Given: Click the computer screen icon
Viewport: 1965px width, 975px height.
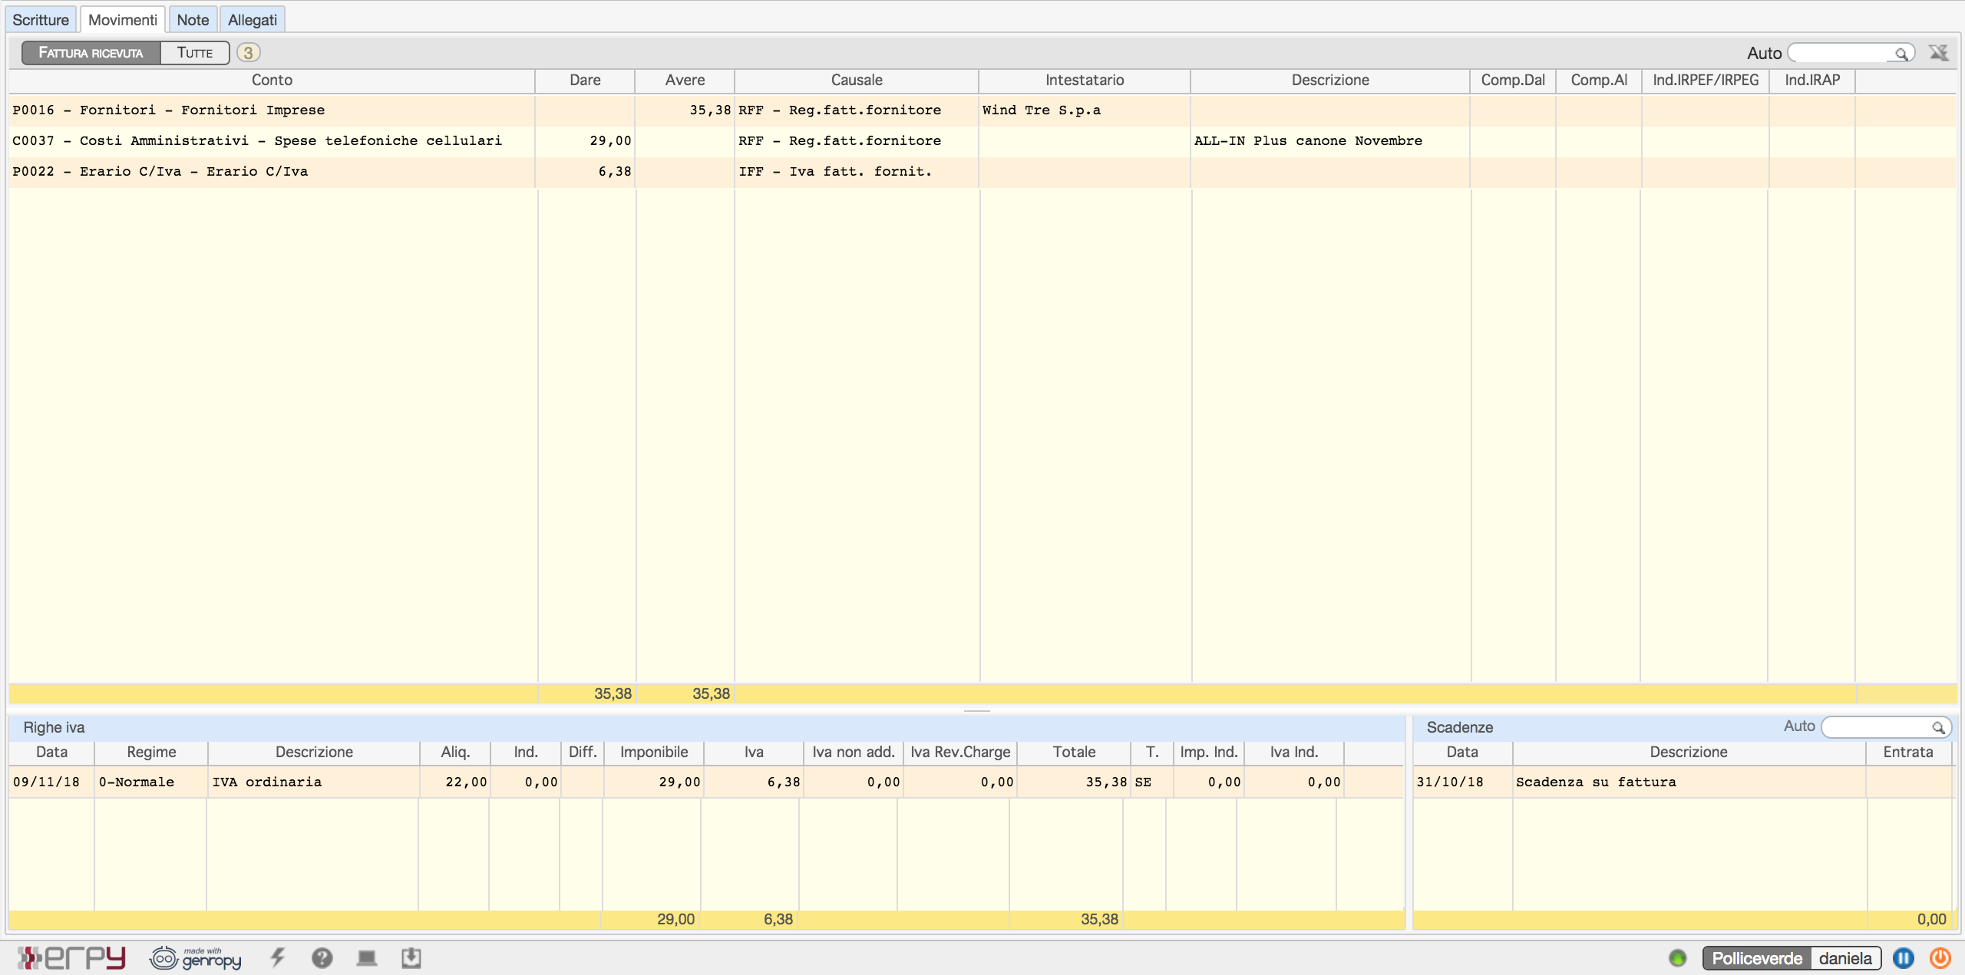Looking at the screenshot, I should [x=367, y=958].
